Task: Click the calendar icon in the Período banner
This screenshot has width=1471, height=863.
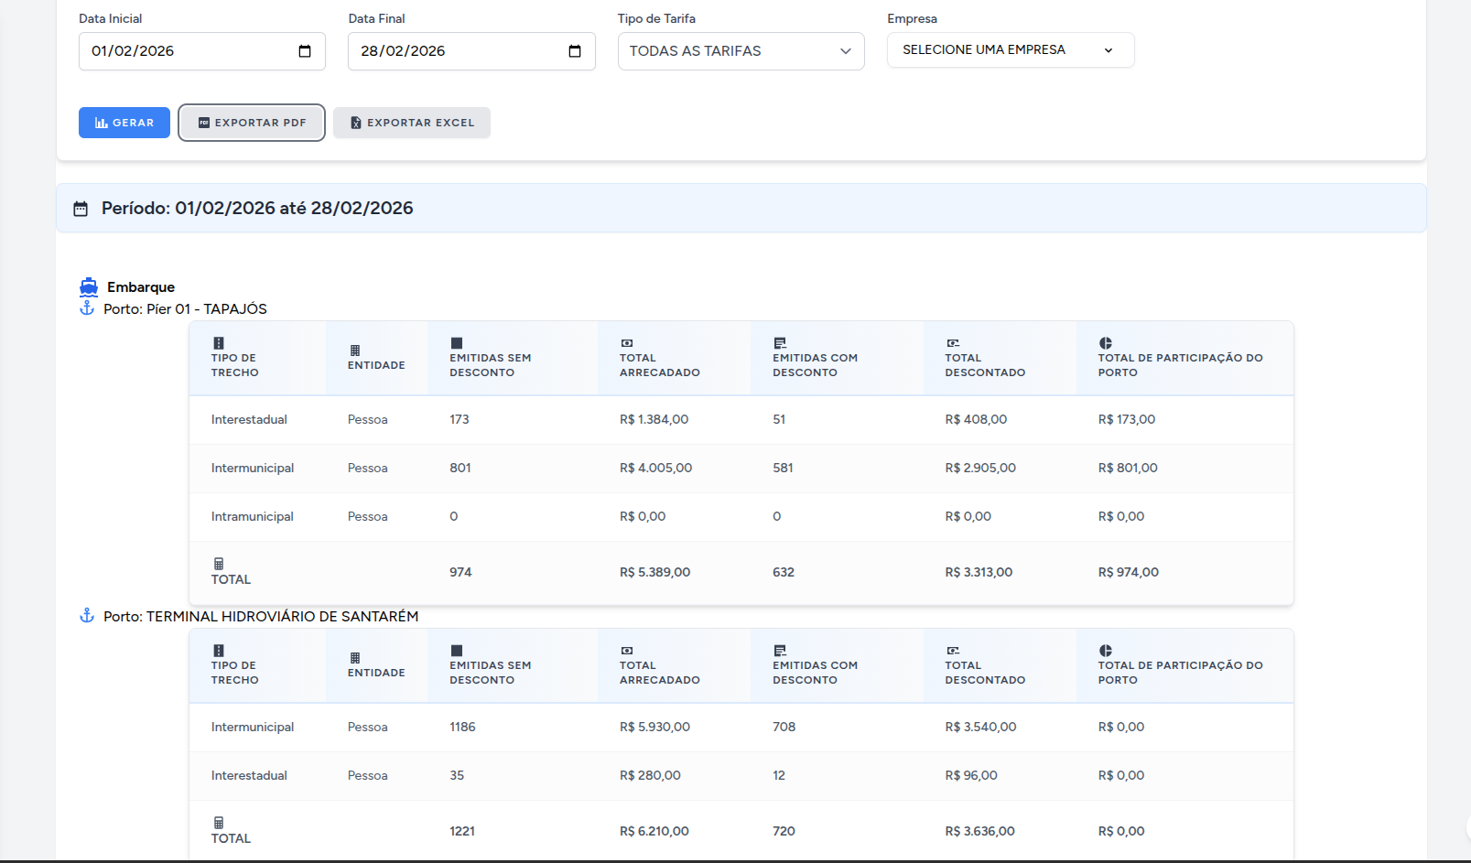Action: (x=81, y=209)
